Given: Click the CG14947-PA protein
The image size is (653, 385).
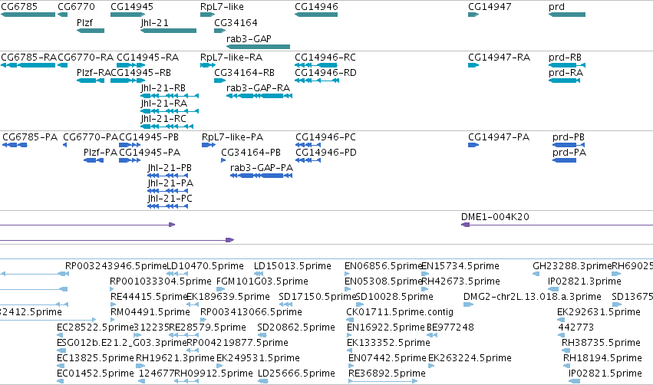Looking at the screenshot, I should (473, 145).
